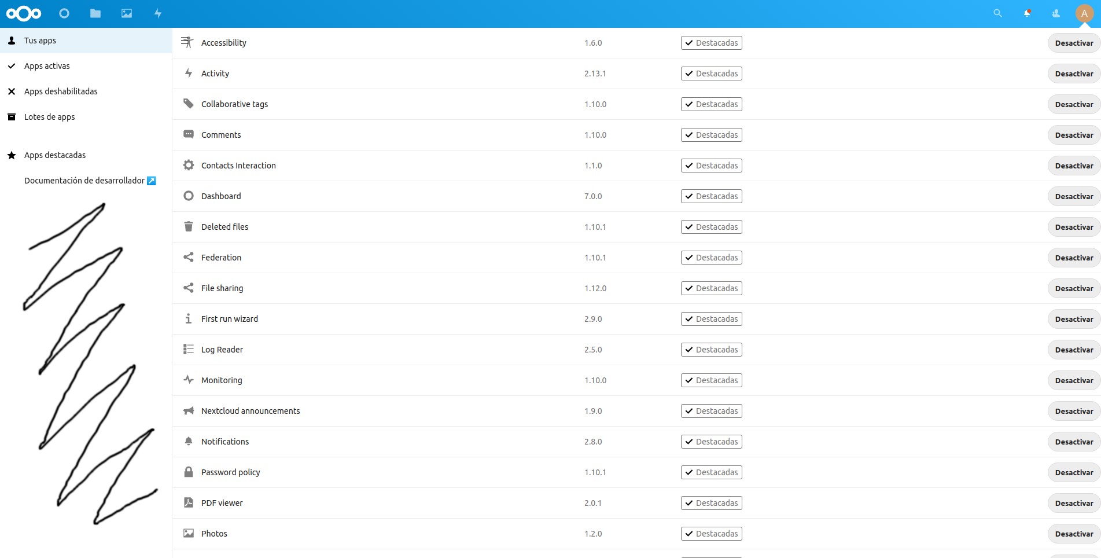Open Apps destacadas section
The image size is (1101, 558).
click(86, 155)
